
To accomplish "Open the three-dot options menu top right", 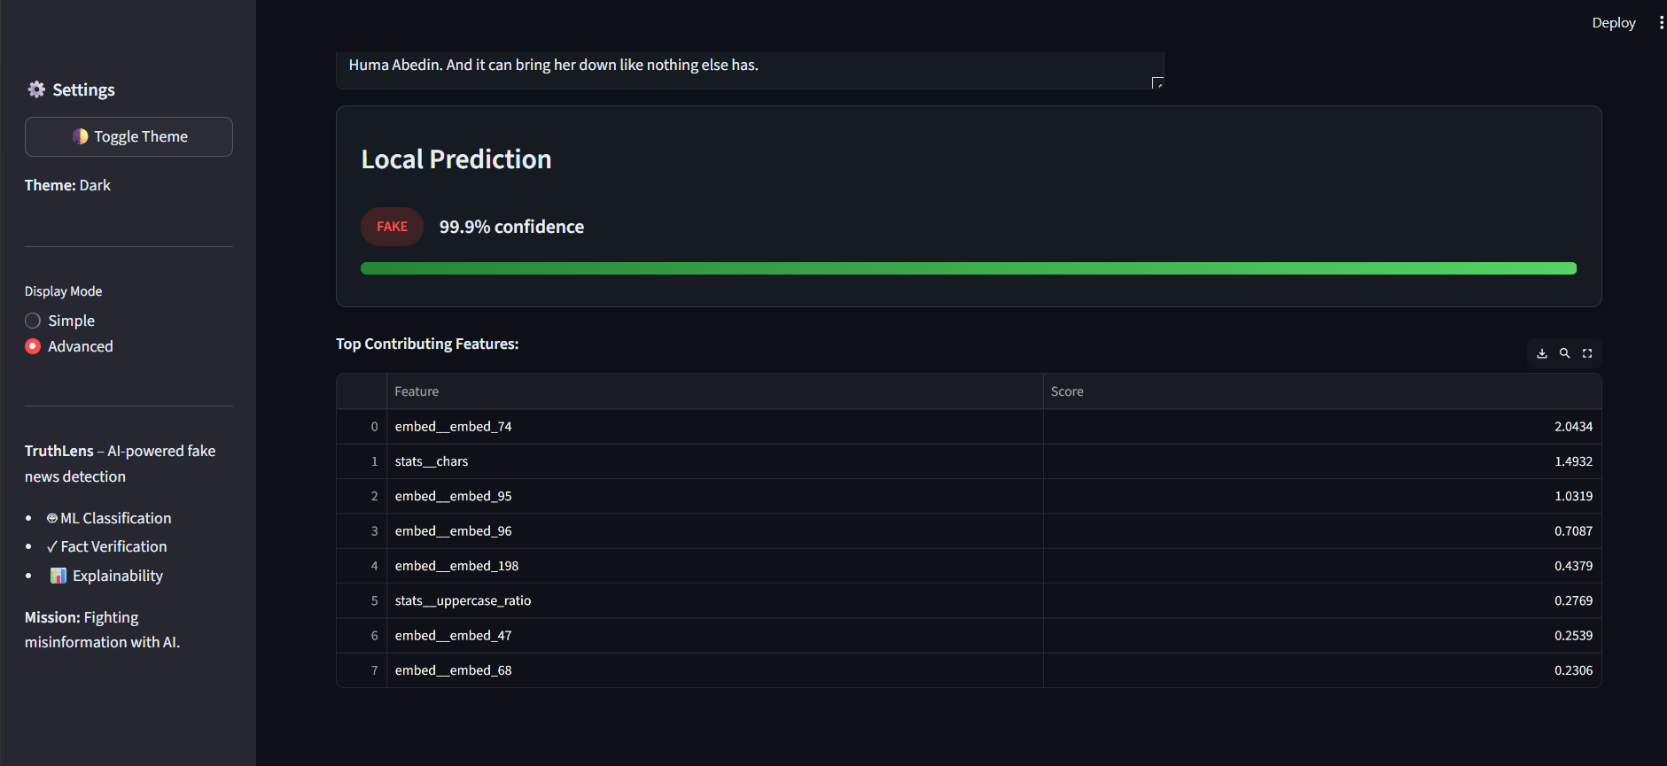I will point(1661,22).
